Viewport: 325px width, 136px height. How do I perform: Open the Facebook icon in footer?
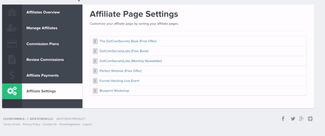(283, 118)
